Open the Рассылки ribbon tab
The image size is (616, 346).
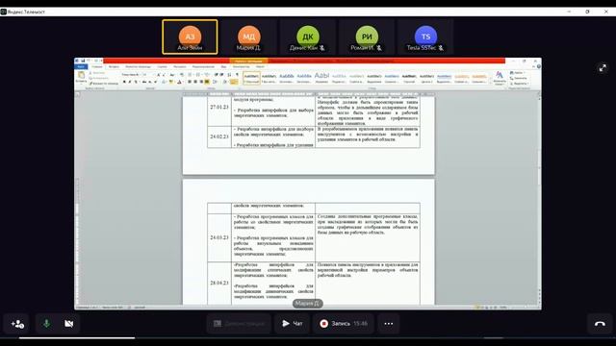(x=180, y=66)
